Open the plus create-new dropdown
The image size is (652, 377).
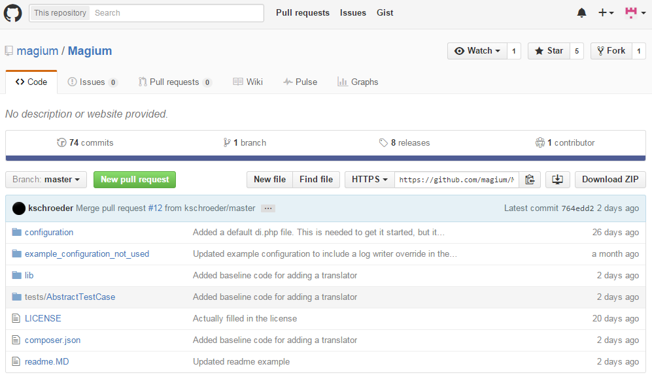pos(606,13)
